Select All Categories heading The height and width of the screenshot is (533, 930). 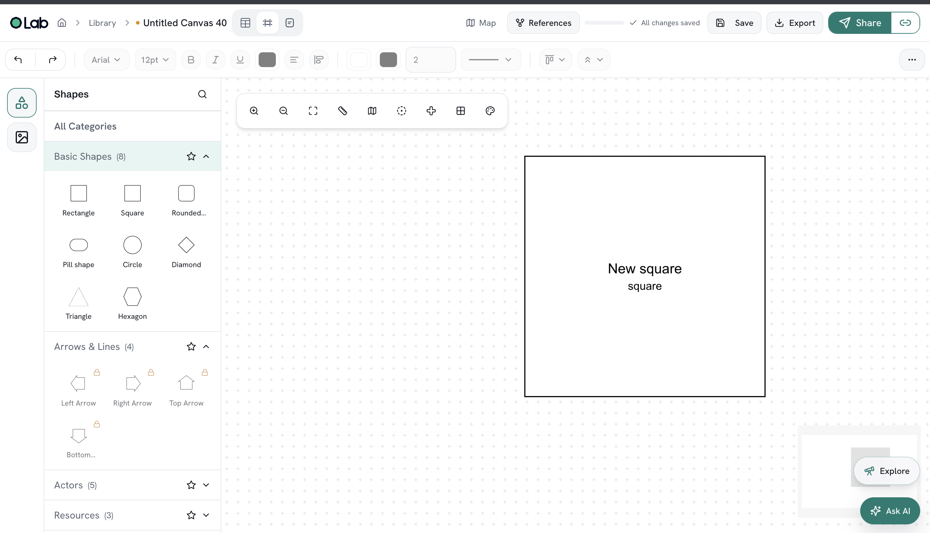(x=85, y=126)
